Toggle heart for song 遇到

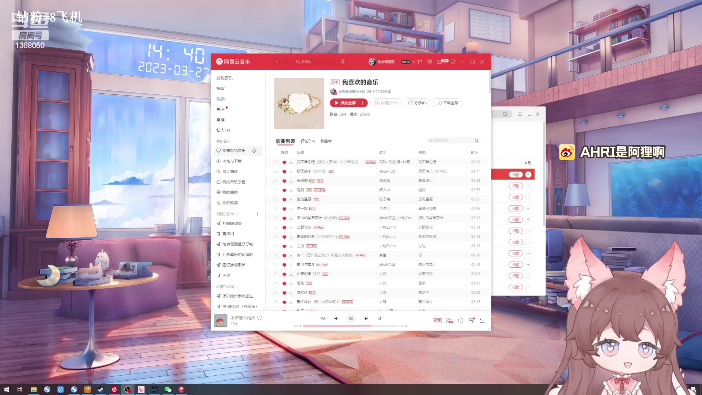click(284, 190)
